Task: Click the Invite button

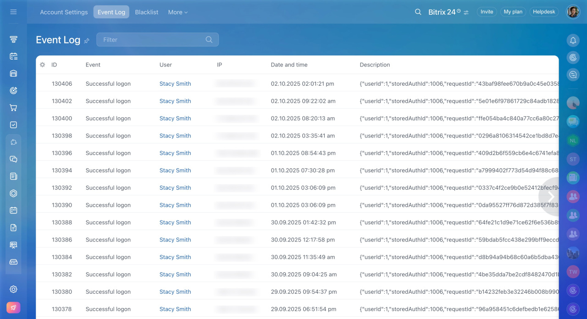Action: [x=487, y=12]
